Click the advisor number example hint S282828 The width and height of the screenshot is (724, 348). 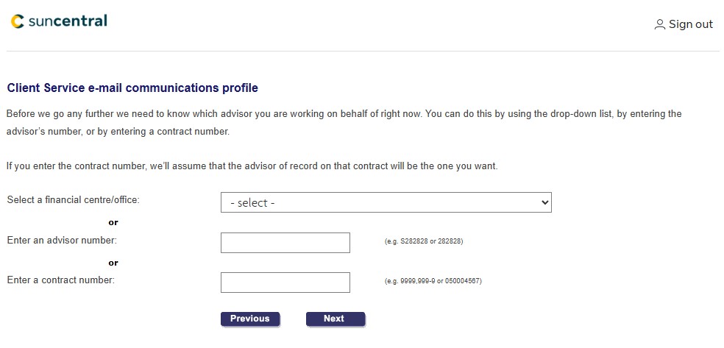click(x=424, y=241)
